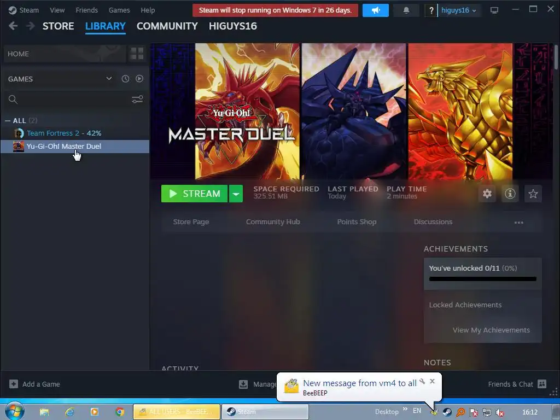Open Friends & Chat
Viewport: 560px width, 420px height.
tap(517, 384)
